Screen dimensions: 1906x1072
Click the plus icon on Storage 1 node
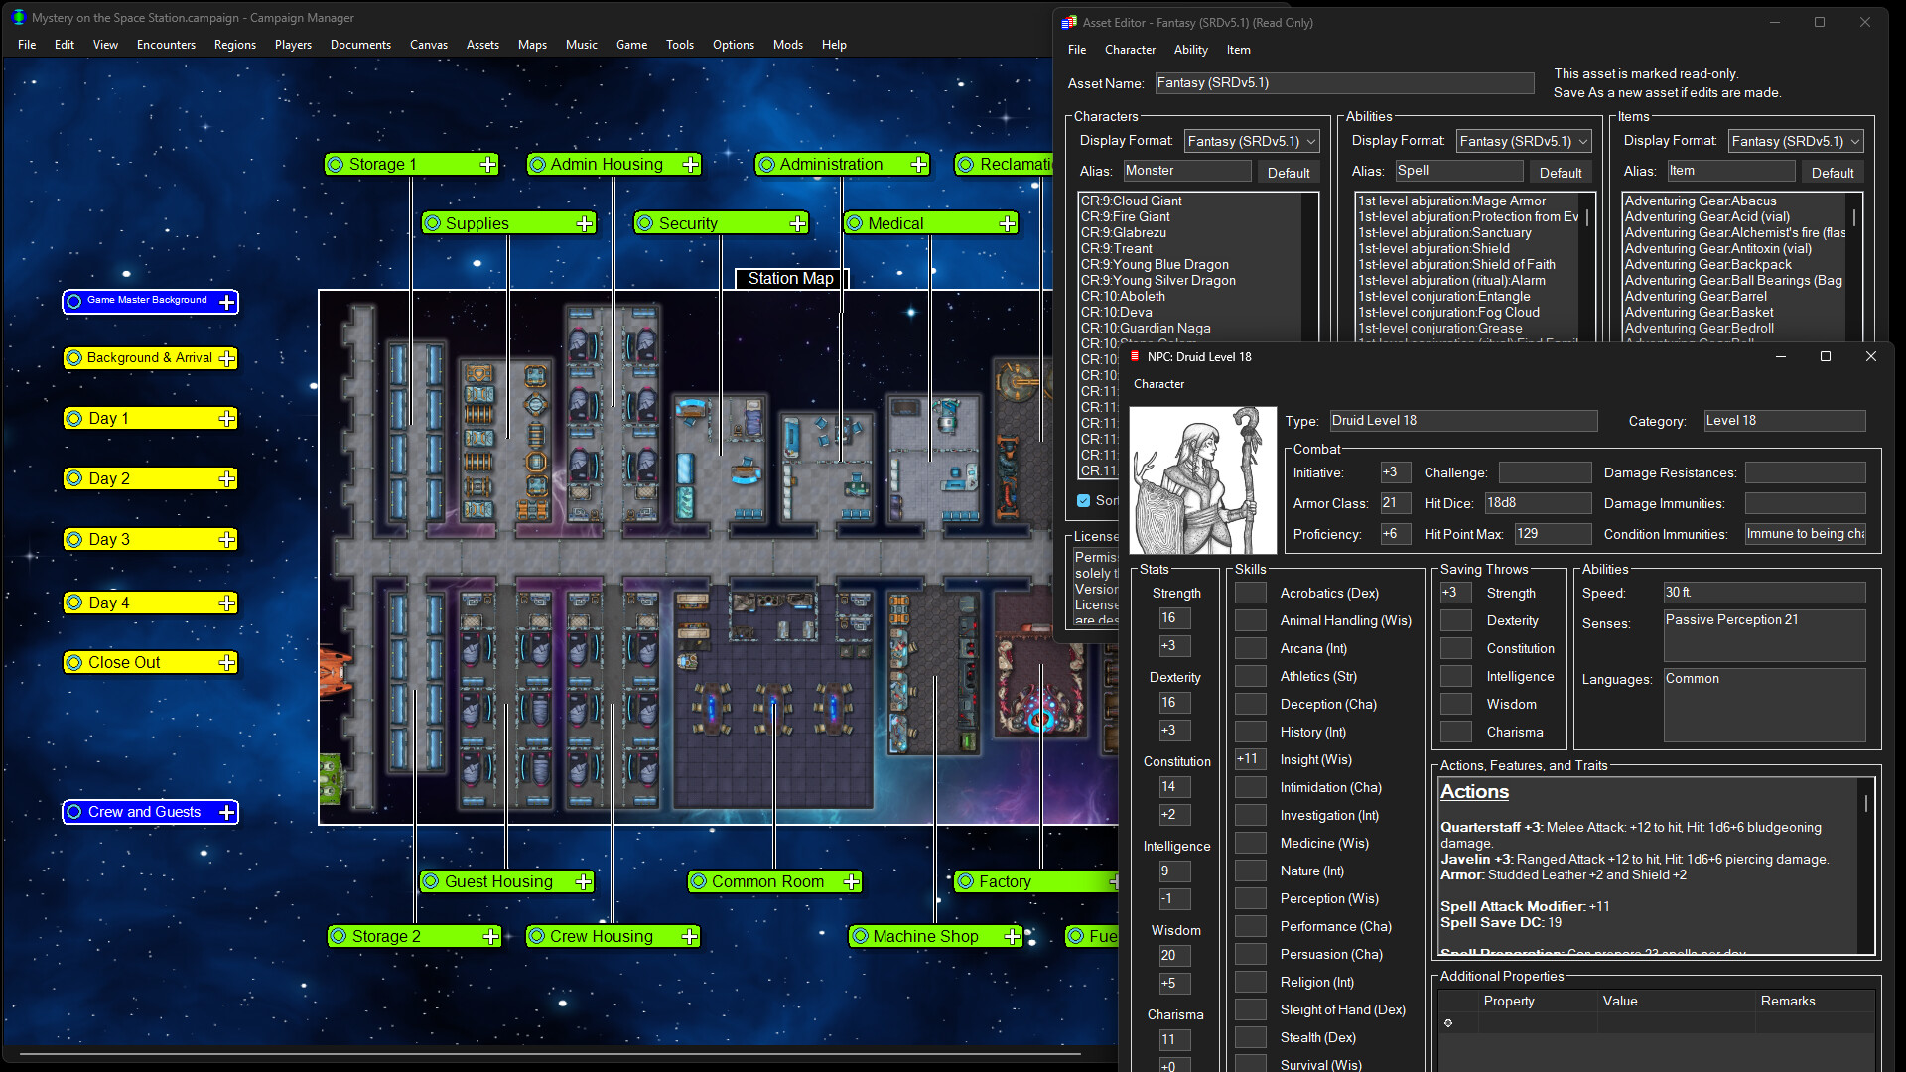click(488, 165)
